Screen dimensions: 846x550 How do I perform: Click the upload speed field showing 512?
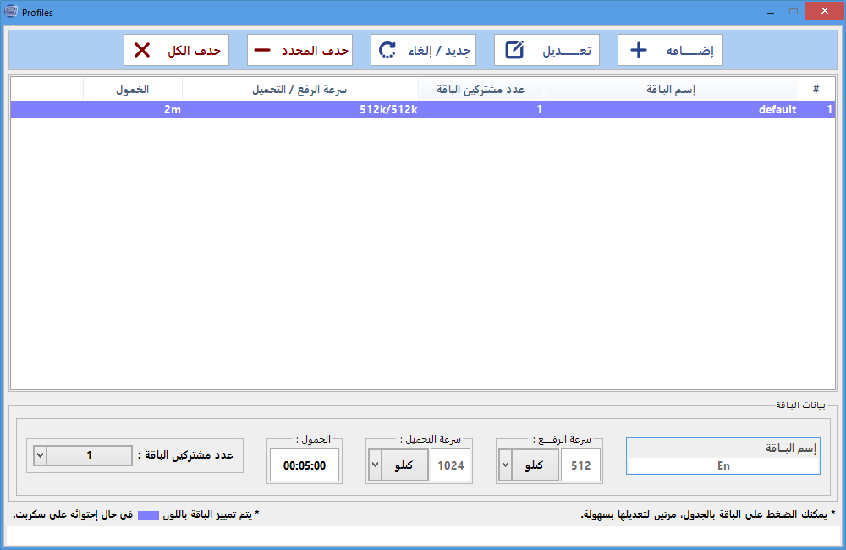click(x=580, y=465)
